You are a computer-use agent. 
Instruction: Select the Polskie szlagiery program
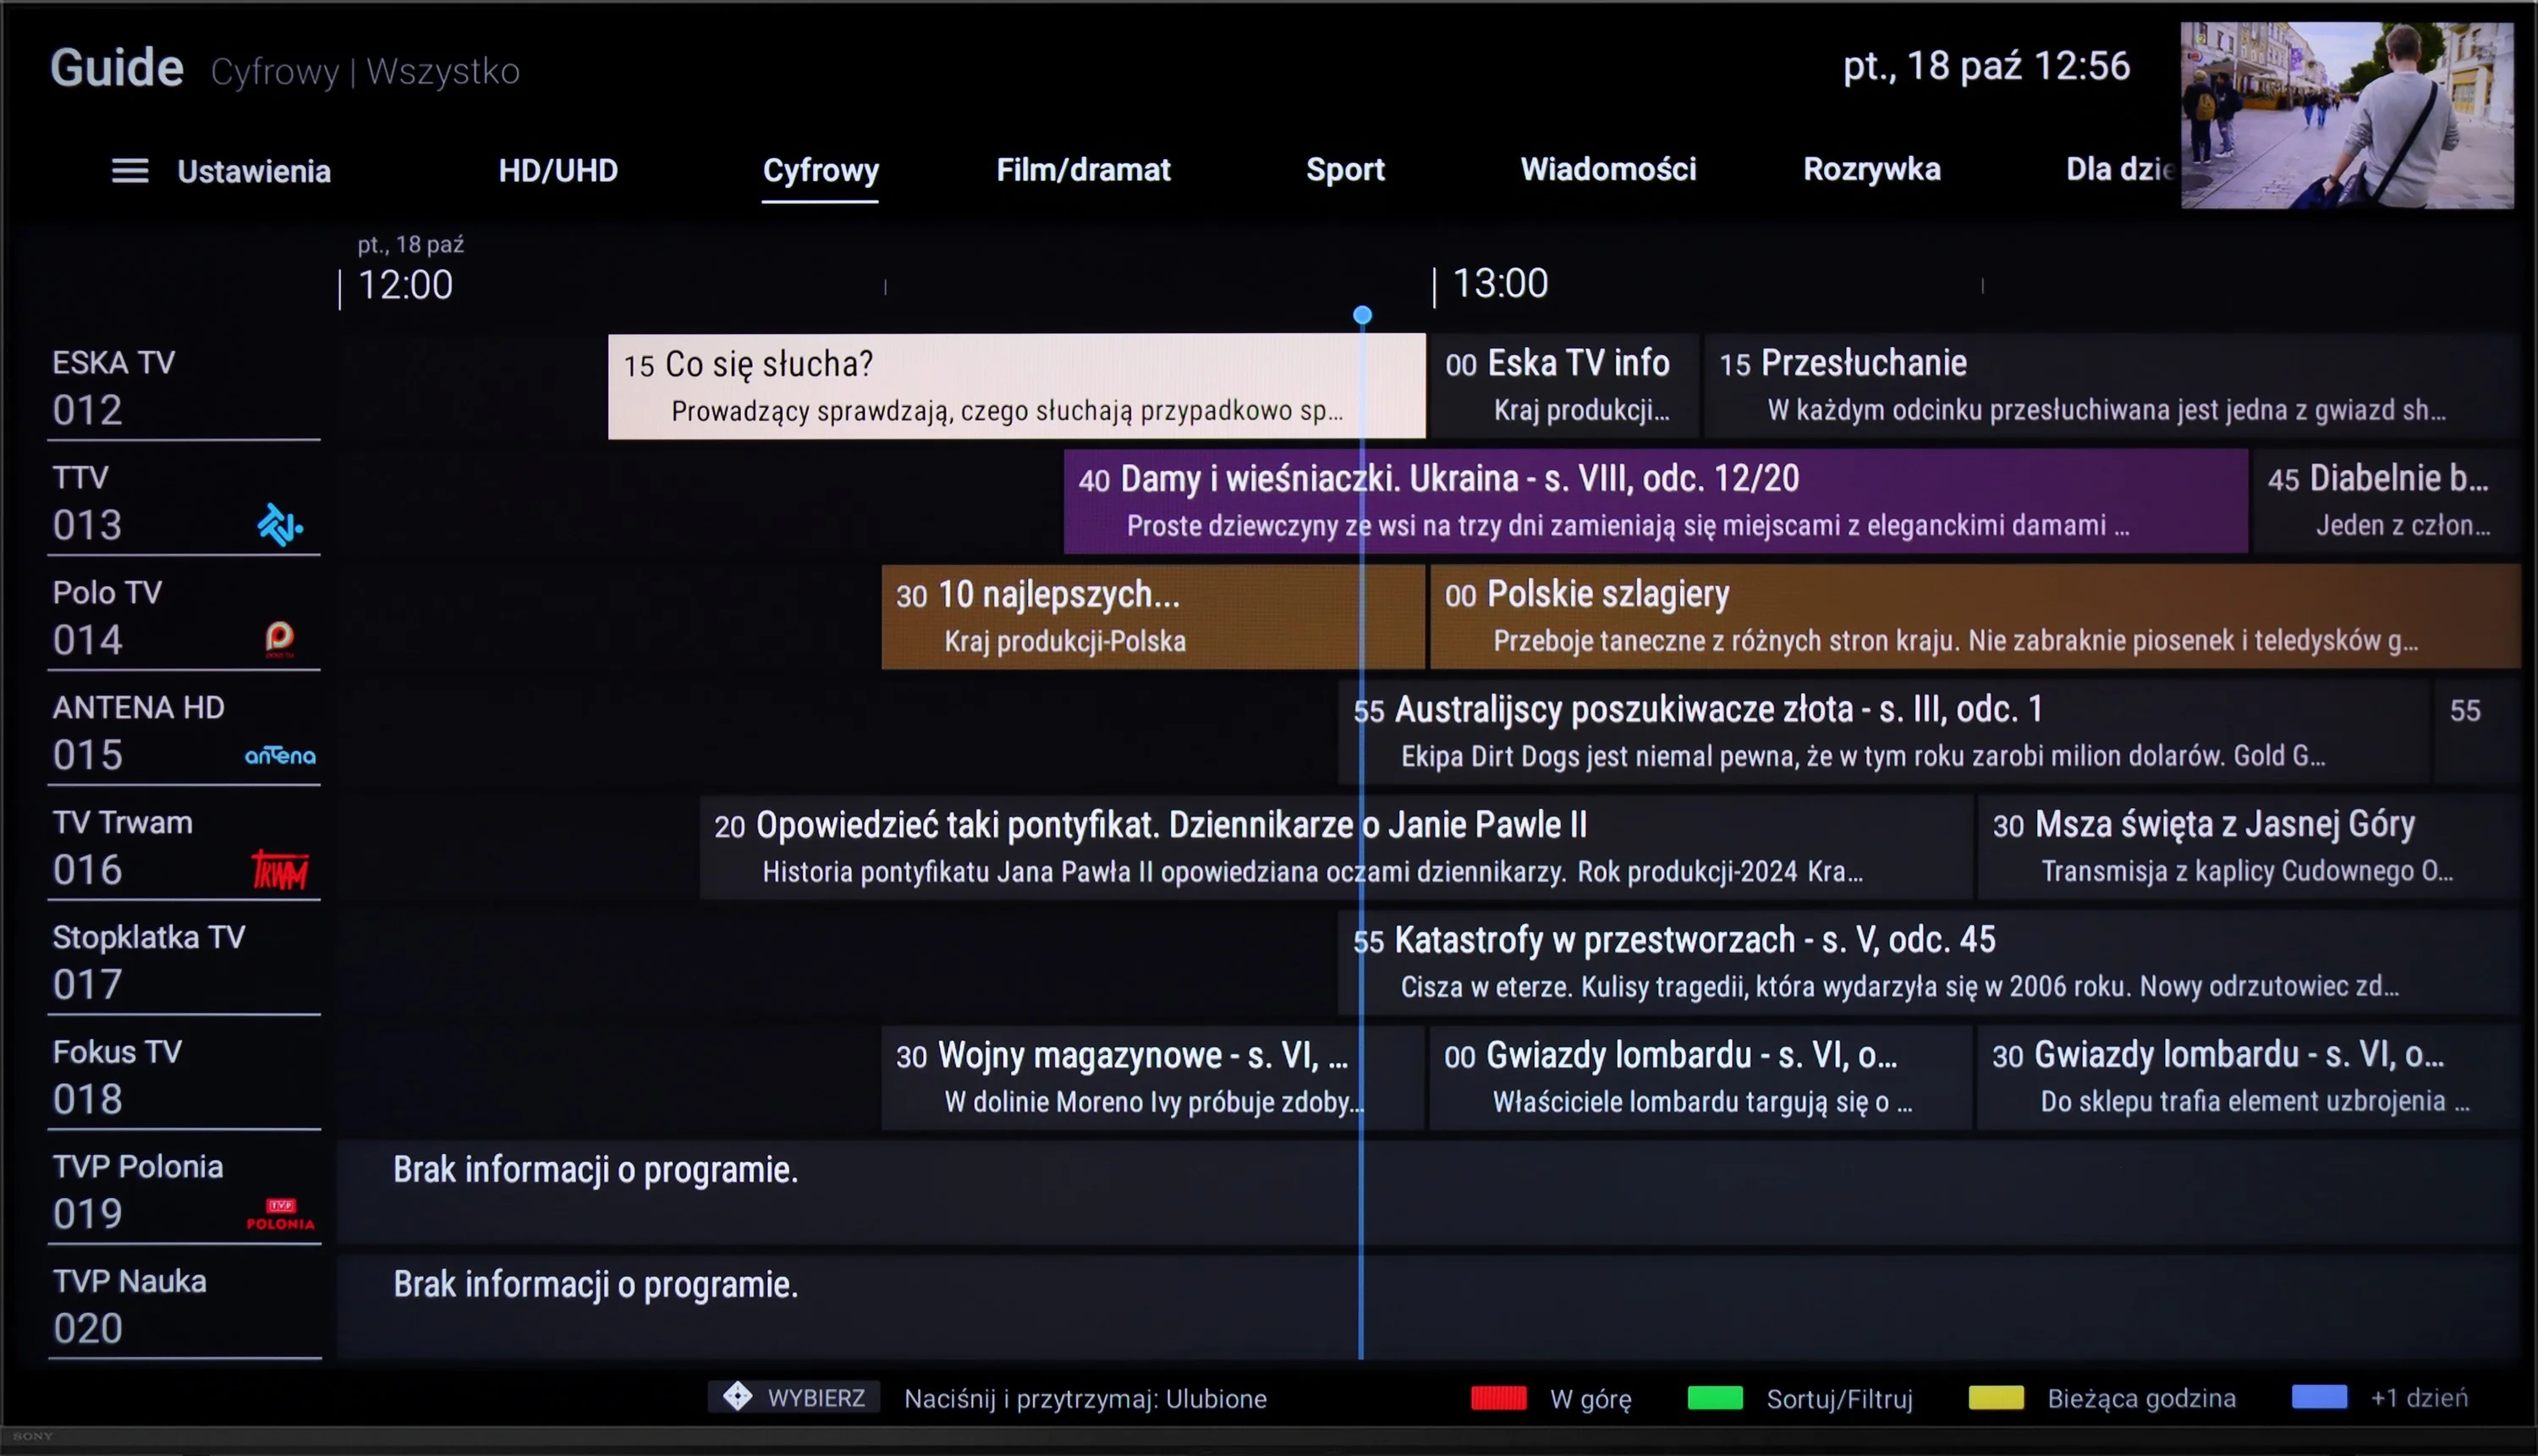coord(1975,617)
